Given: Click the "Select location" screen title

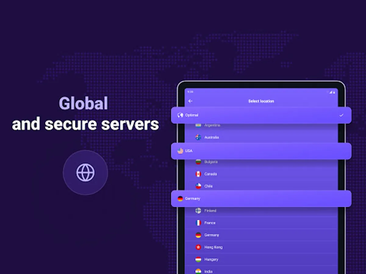Looking at the screenshot, I should point(261,101).
